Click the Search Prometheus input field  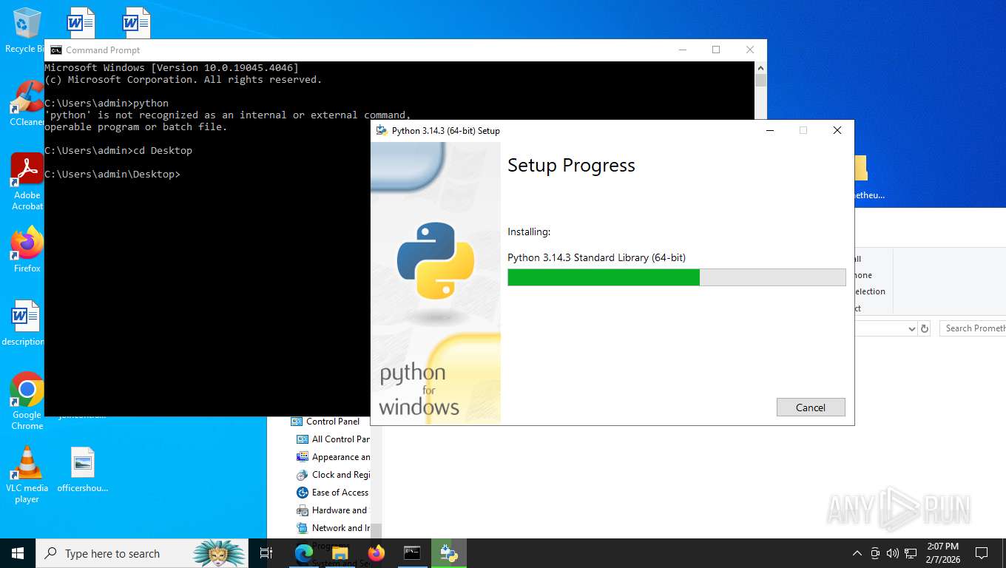coord(973,328)
